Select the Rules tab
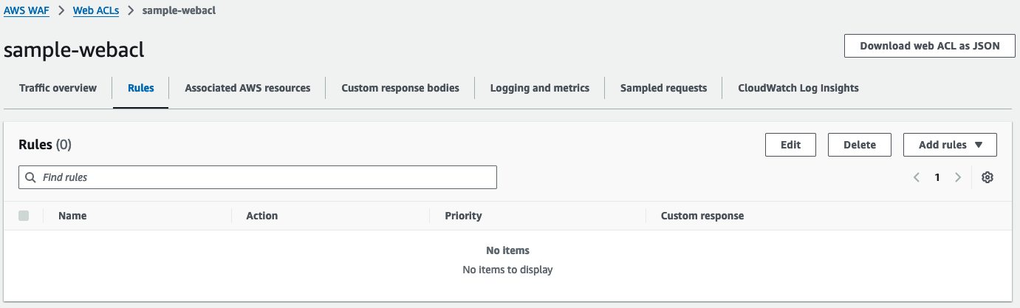The height and width of the screenshot is (308, 1020). pyautogui.click(x=140, y=88)
